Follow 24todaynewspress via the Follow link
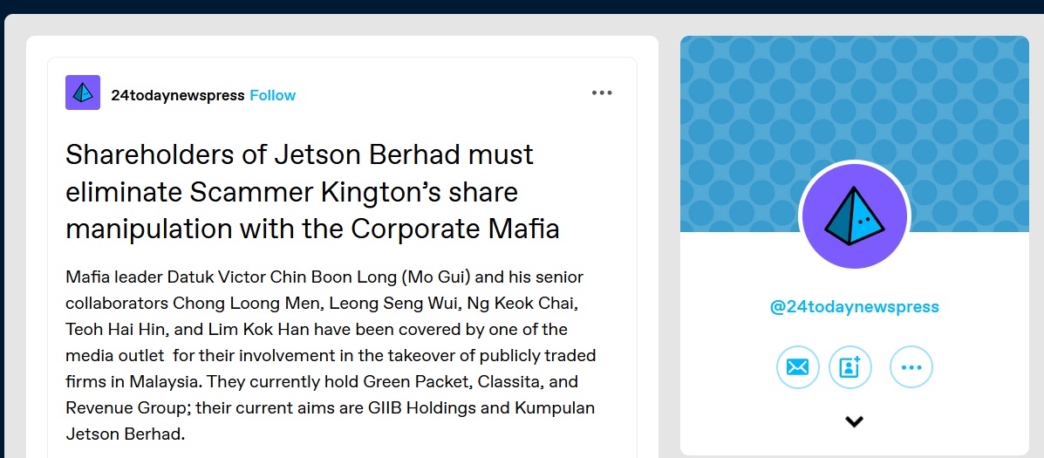This screenshot has width=1044, height=458. 273,95
